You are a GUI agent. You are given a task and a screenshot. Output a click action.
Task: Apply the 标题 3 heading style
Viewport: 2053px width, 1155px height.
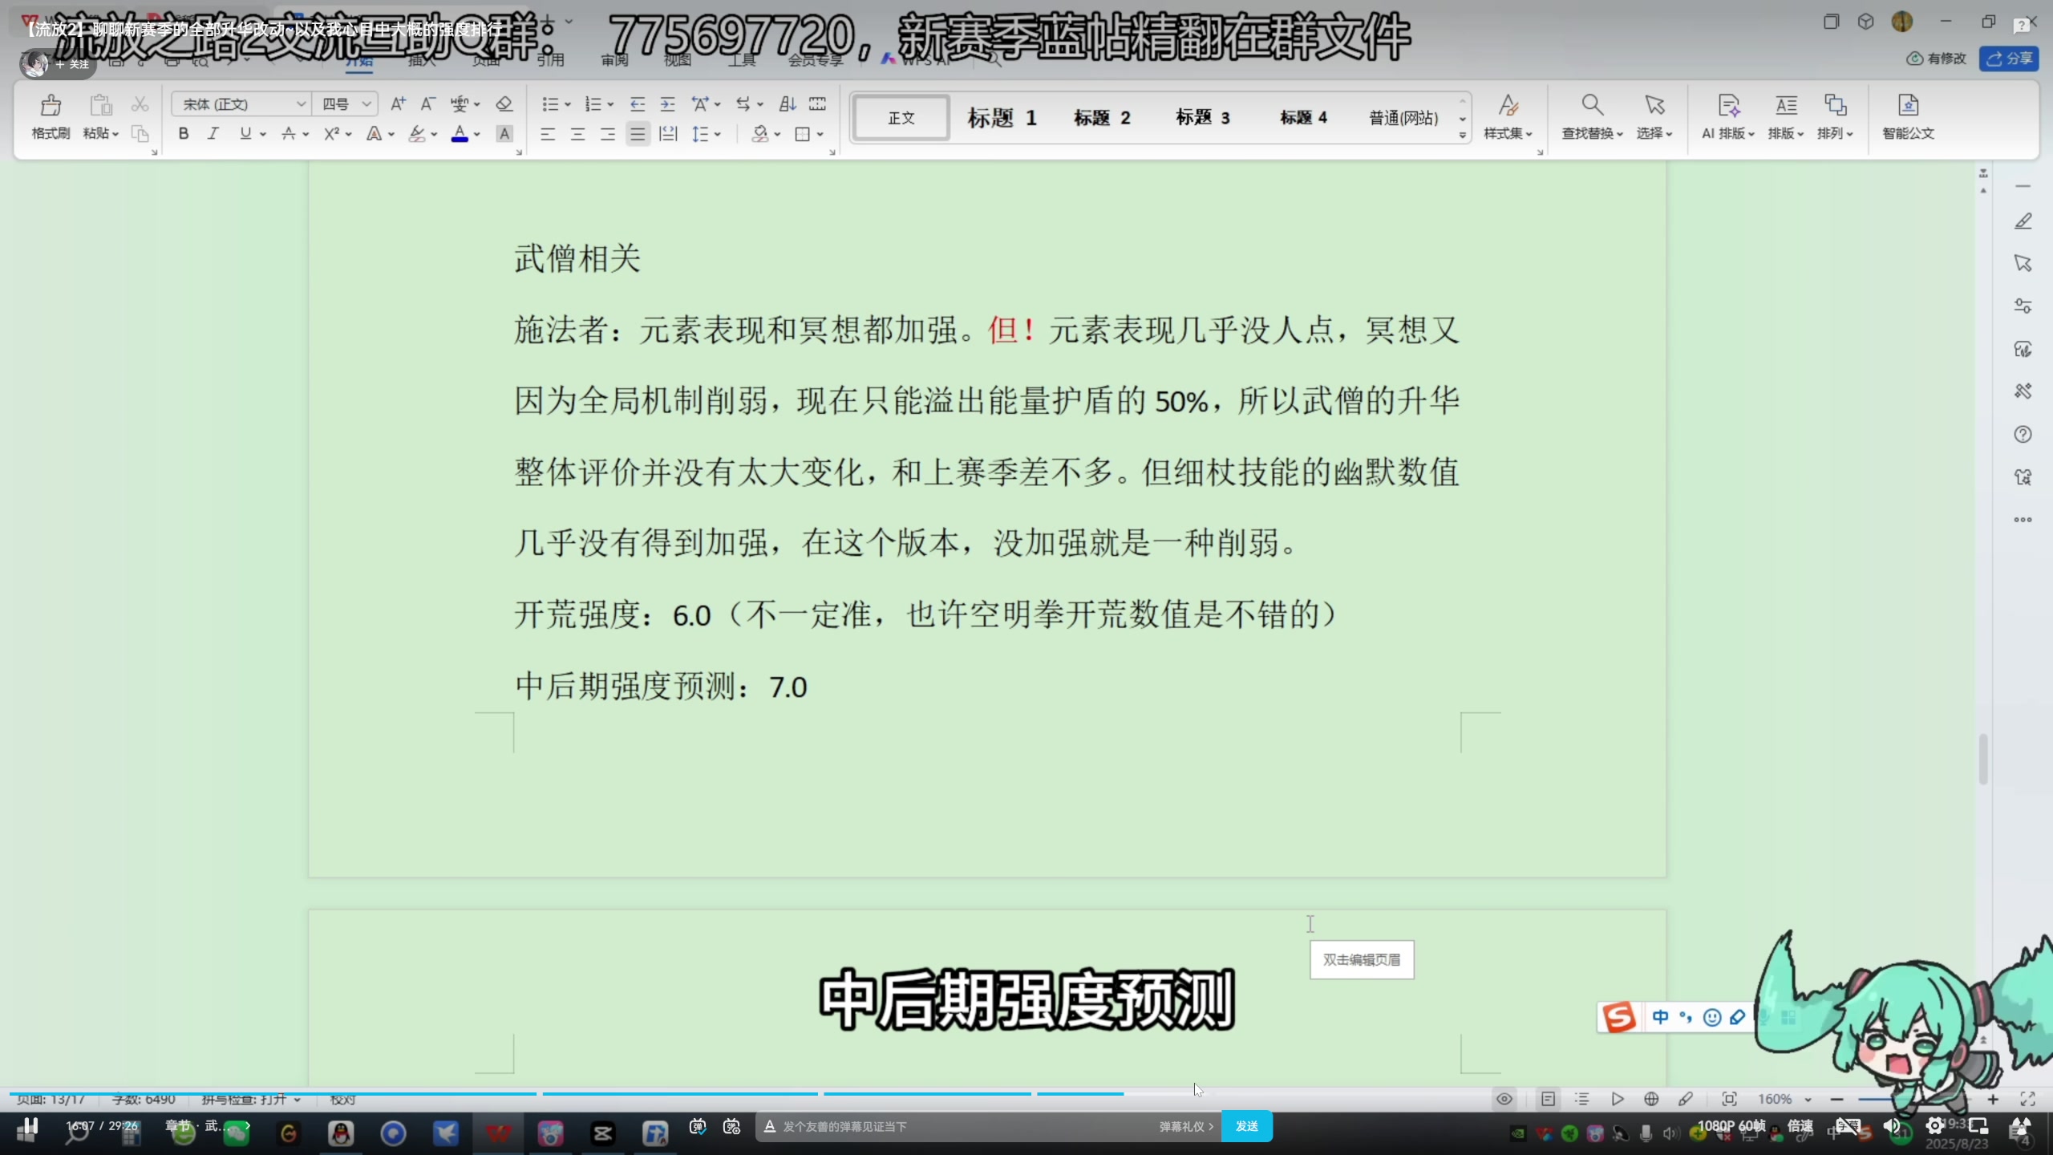point(1202,118)
